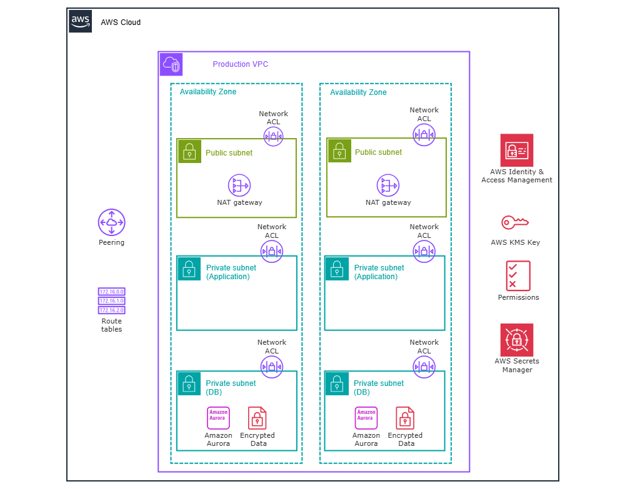Expand the Route tables stack
The width and height of the screenshot is (625, 489).
pos(111,301)
